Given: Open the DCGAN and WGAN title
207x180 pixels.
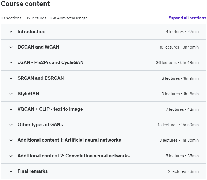Looking at the screenshot, I should 38,47.
